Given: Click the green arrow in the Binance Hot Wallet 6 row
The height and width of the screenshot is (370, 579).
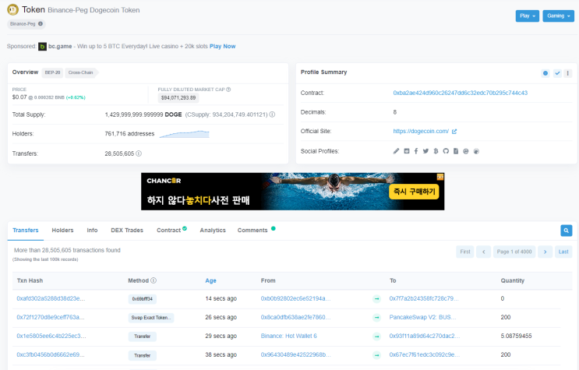Looking at the screenshot, I should click(376, 337).
